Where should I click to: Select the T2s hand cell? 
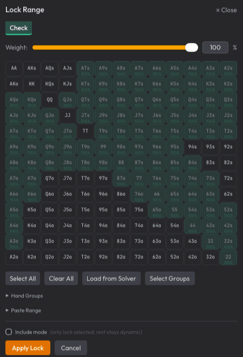[228, 131]
